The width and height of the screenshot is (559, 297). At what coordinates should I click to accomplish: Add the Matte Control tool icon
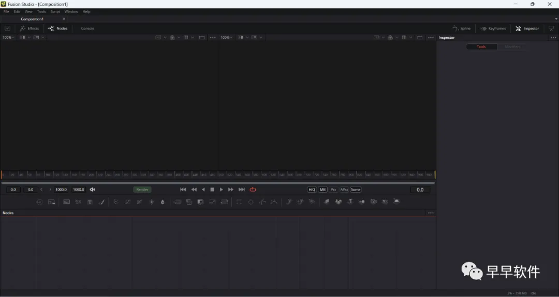point(200,201)
